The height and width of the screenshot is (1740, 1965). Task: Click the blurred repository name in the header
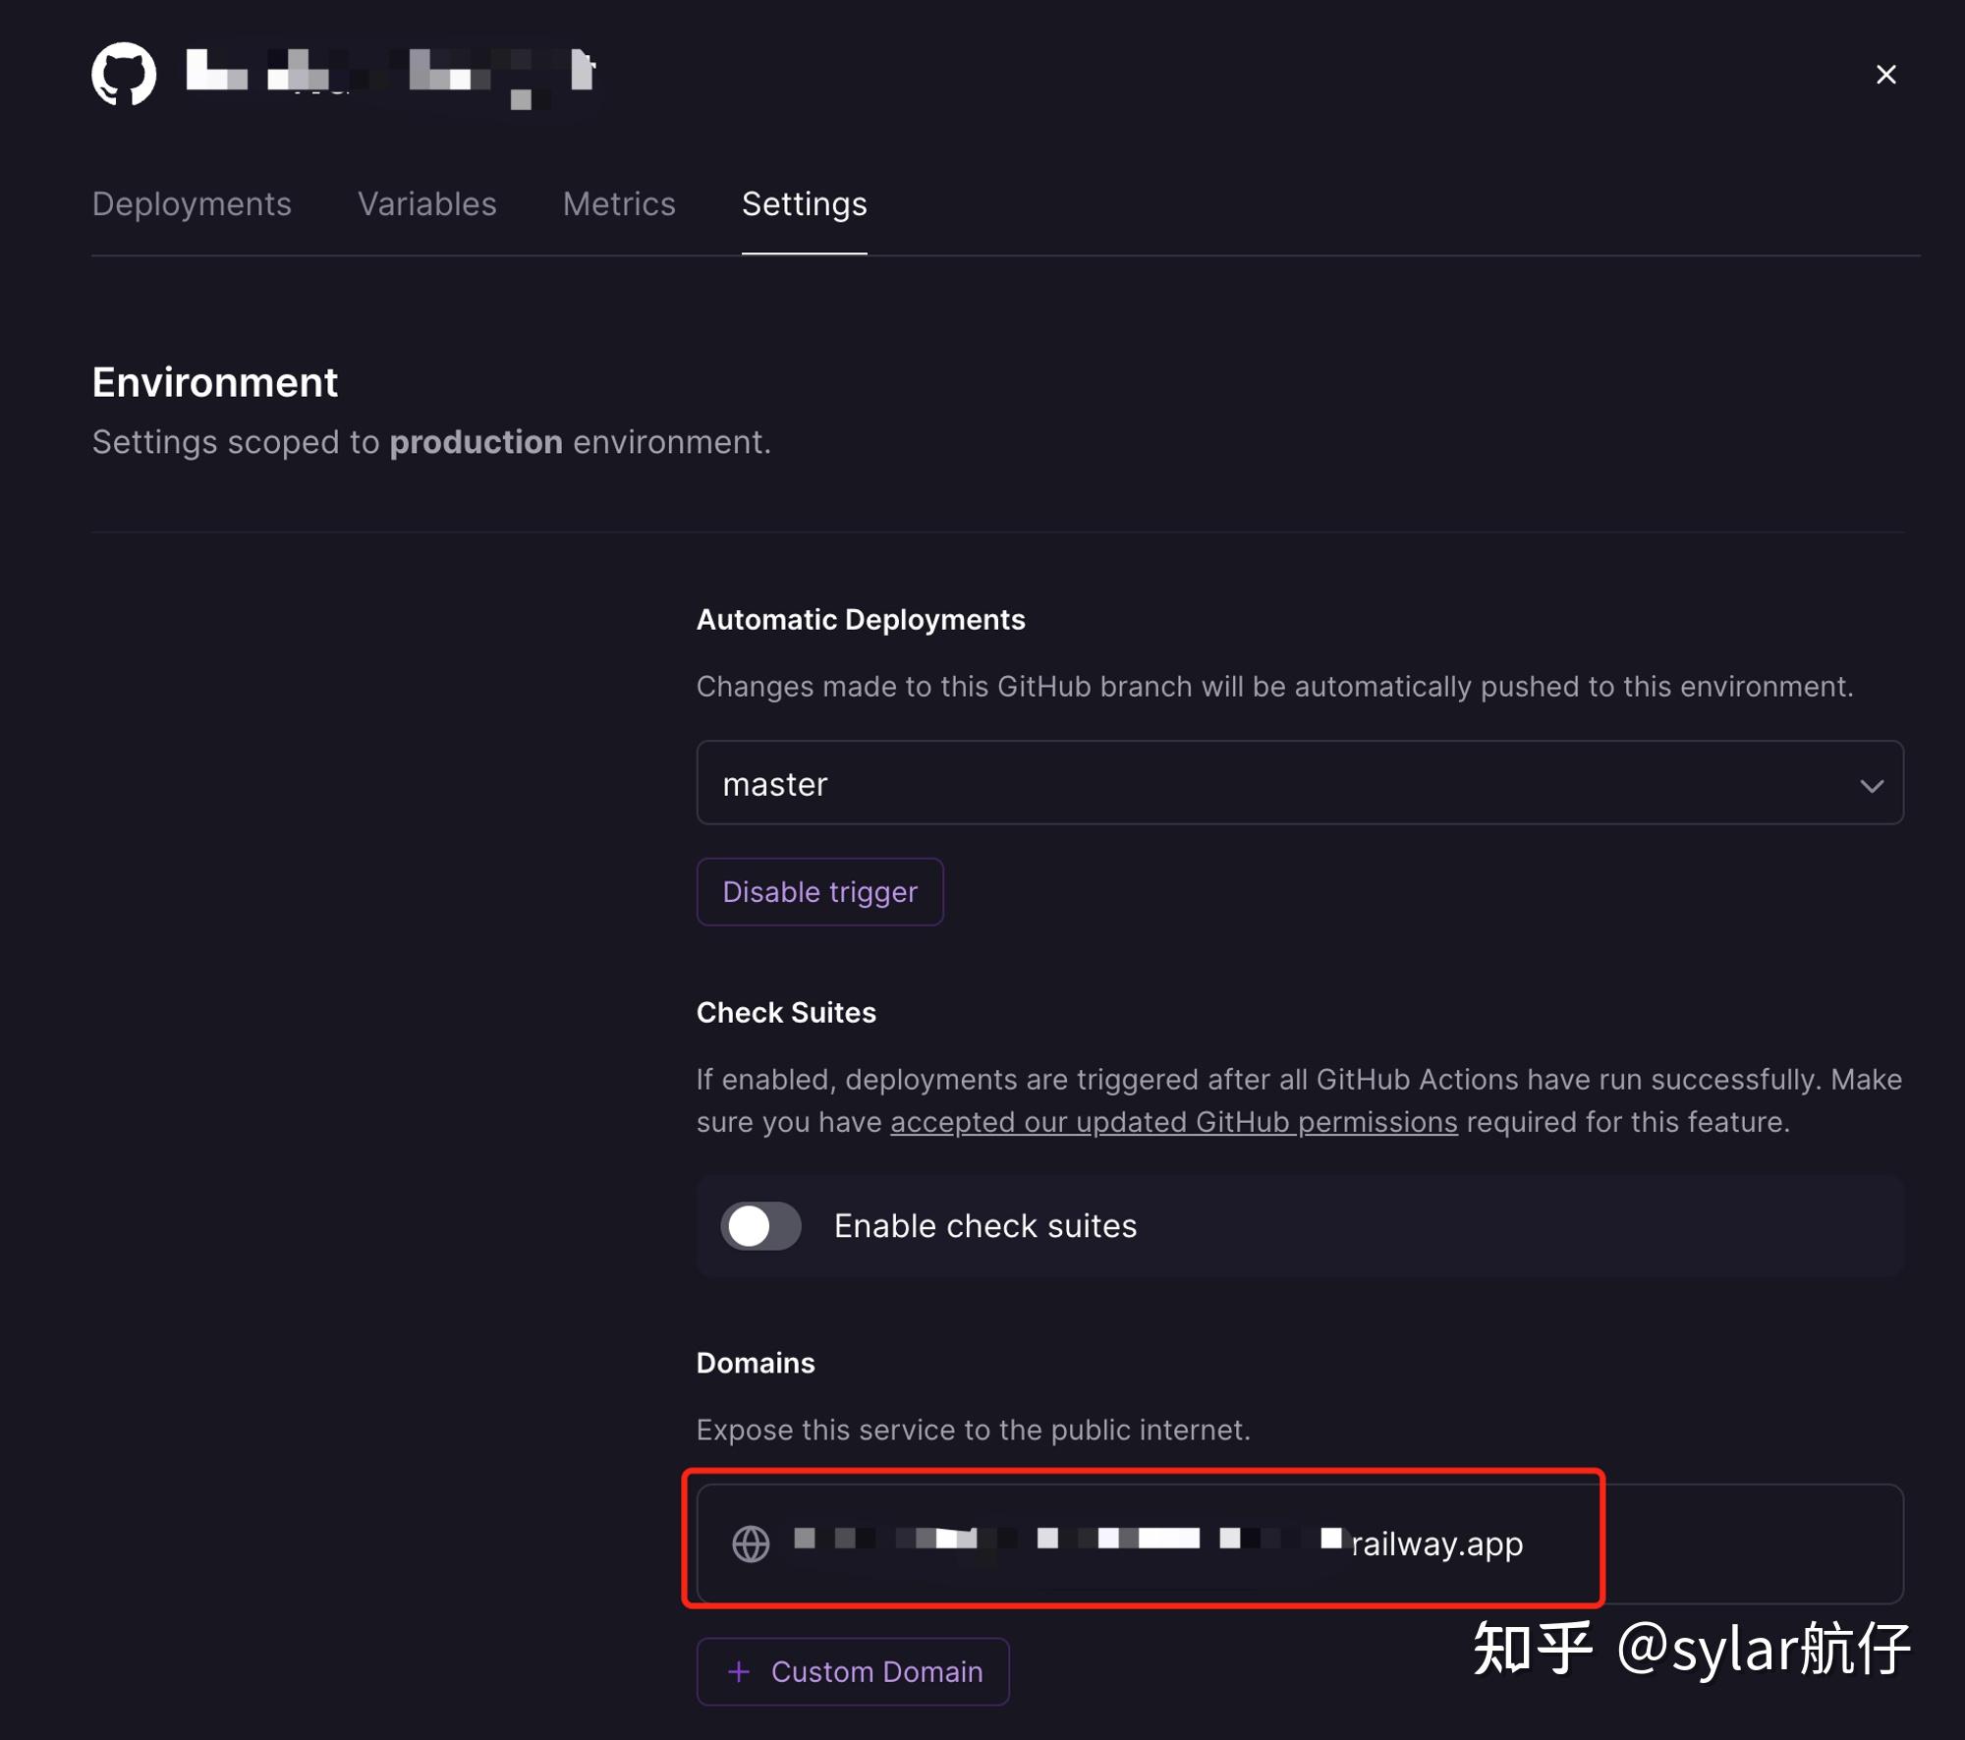[x=391, y=74]
